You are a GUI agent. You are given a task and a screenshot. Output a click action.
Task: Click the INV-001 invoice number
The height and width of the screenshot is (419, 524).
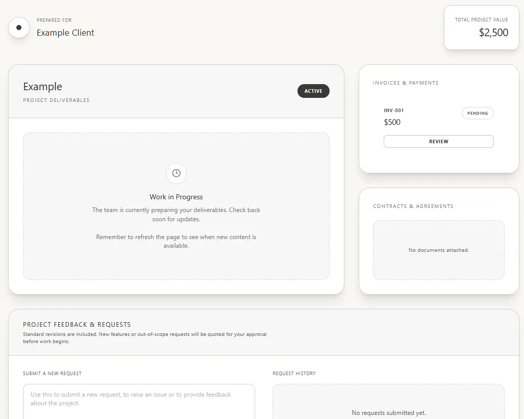[394, 111]
